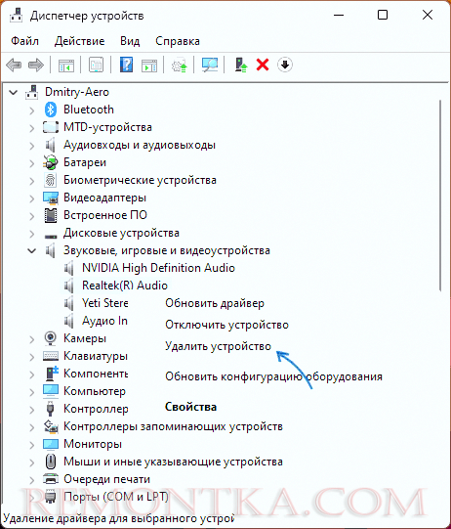Collapse the Dmitry-Aero root node

[13, 92]
